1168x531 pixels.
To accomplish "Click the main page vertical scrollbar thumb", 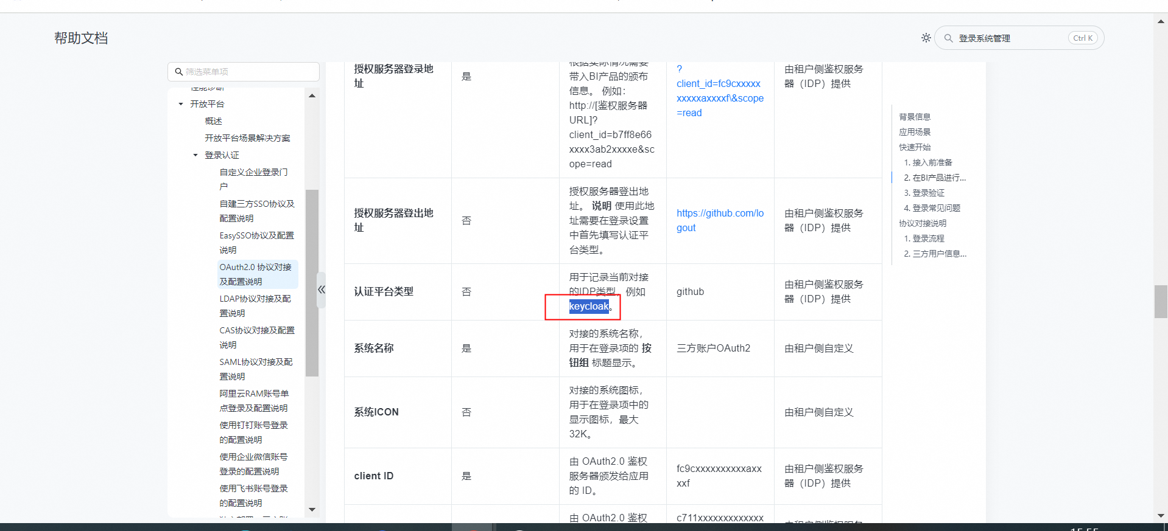I will (1161, 301).
